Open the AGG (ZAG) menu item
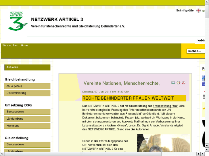 click(x=27, y=86)
